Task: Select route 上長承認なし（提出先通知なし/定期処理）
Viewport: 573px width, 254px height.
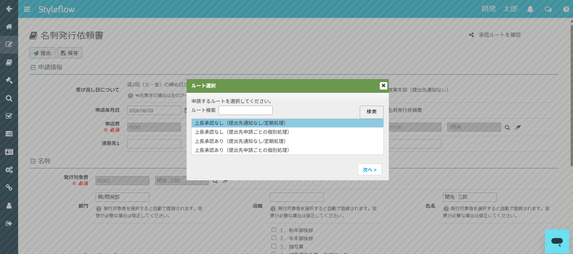Action: [x=288, y=123]
